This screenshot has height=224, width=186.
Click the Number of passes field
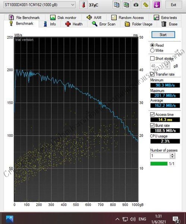tap(160, 156)
